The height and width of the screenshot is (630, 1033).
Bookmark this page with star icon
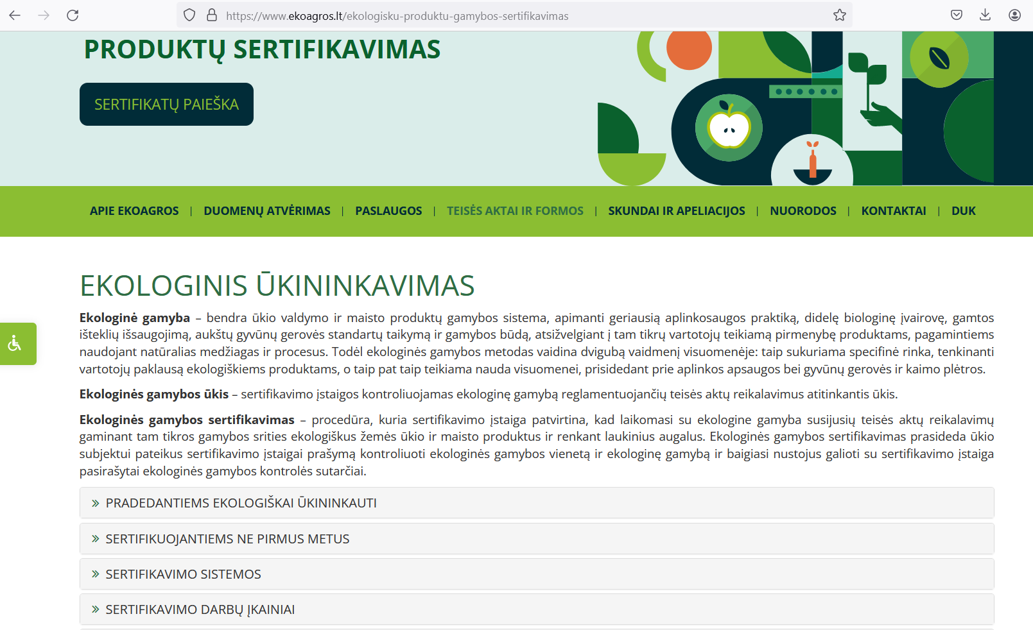(839, 15)
